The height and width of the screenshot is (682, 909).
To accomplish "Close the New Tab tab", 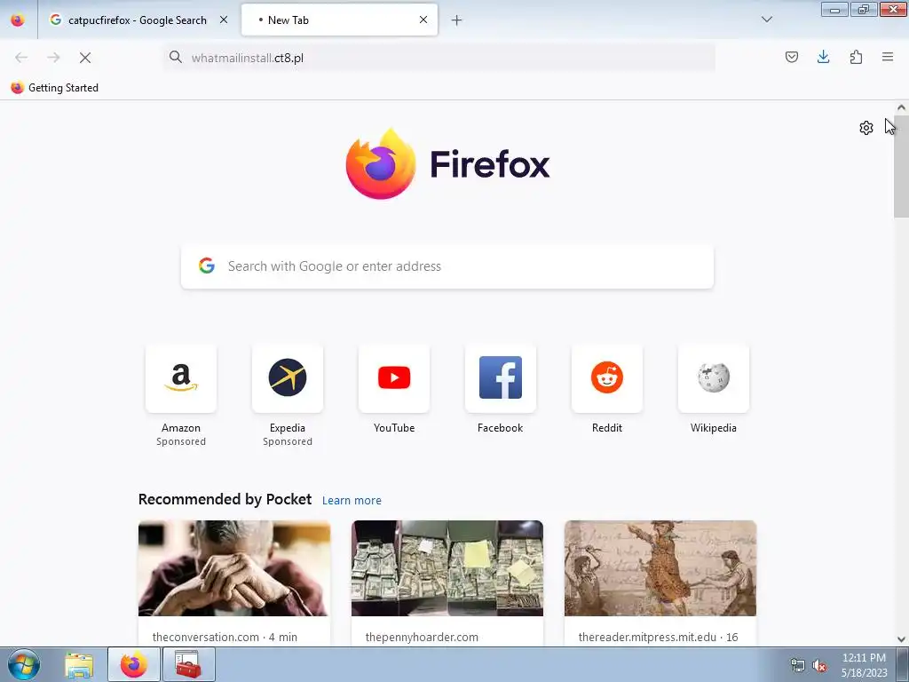I will coord(423,20).
